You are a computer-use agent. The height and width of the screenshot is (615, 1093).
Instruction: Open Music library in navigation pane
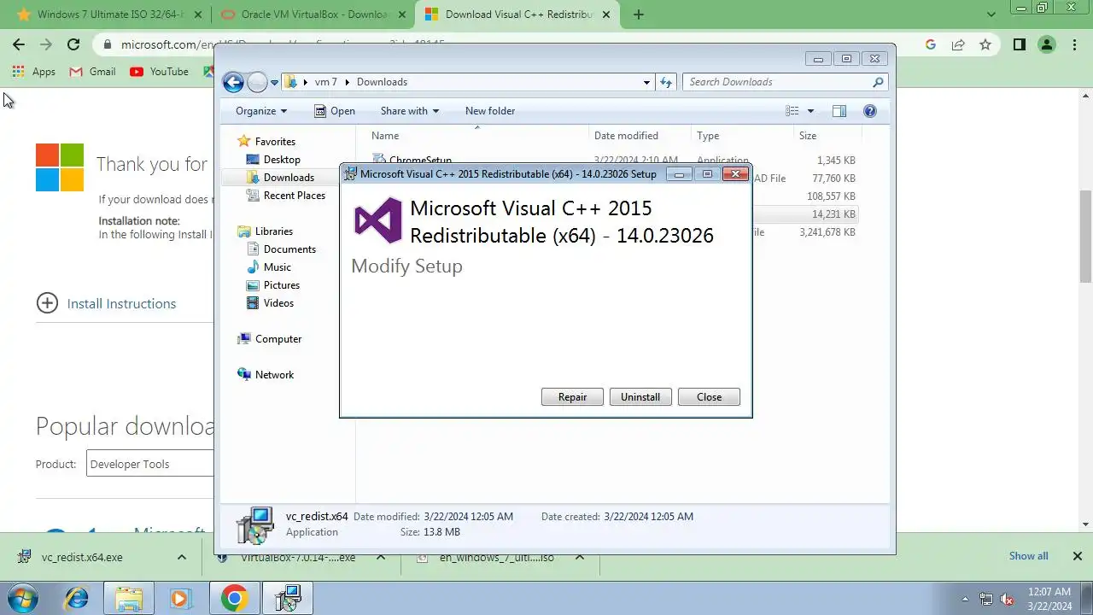click(x=277, y=267)
